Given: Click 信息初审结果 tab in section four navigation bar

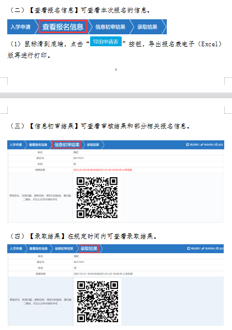Looking at the screenshot, I should coord(64,248).
